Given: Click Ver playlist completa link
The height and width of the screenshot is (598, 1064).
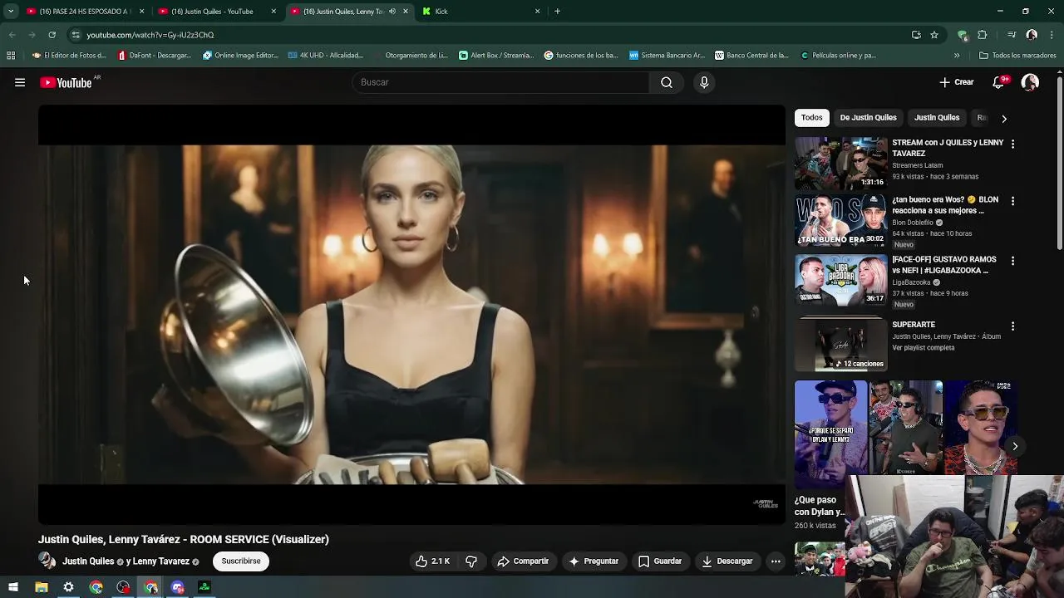Looking at the screenshot, I should pyautogui.click(x=924, y=348).
